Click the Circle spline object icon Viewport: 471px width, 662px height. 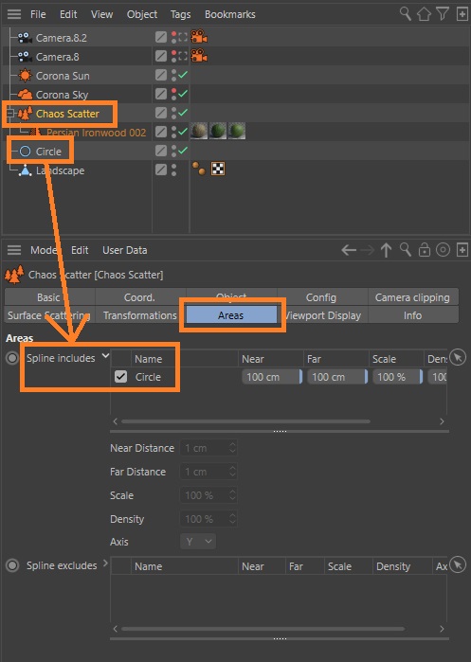[26, 152]
